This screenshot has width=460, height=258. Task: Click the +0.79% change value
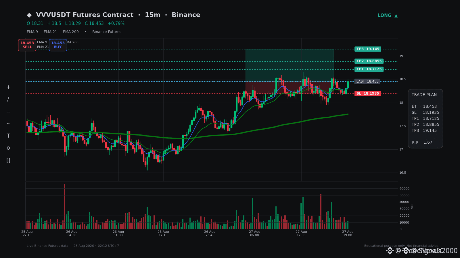pos(116,24)
